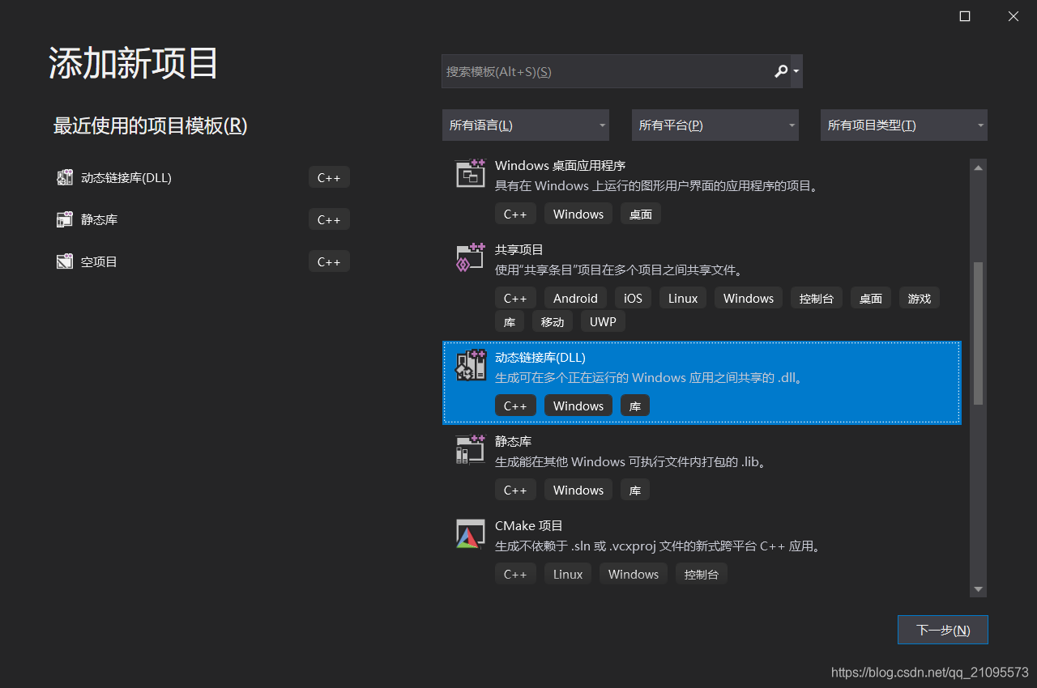Screen dimensions: 1037x688
Task: Open the 所有项目类型 dropdown
Action: tap(903, 125)
